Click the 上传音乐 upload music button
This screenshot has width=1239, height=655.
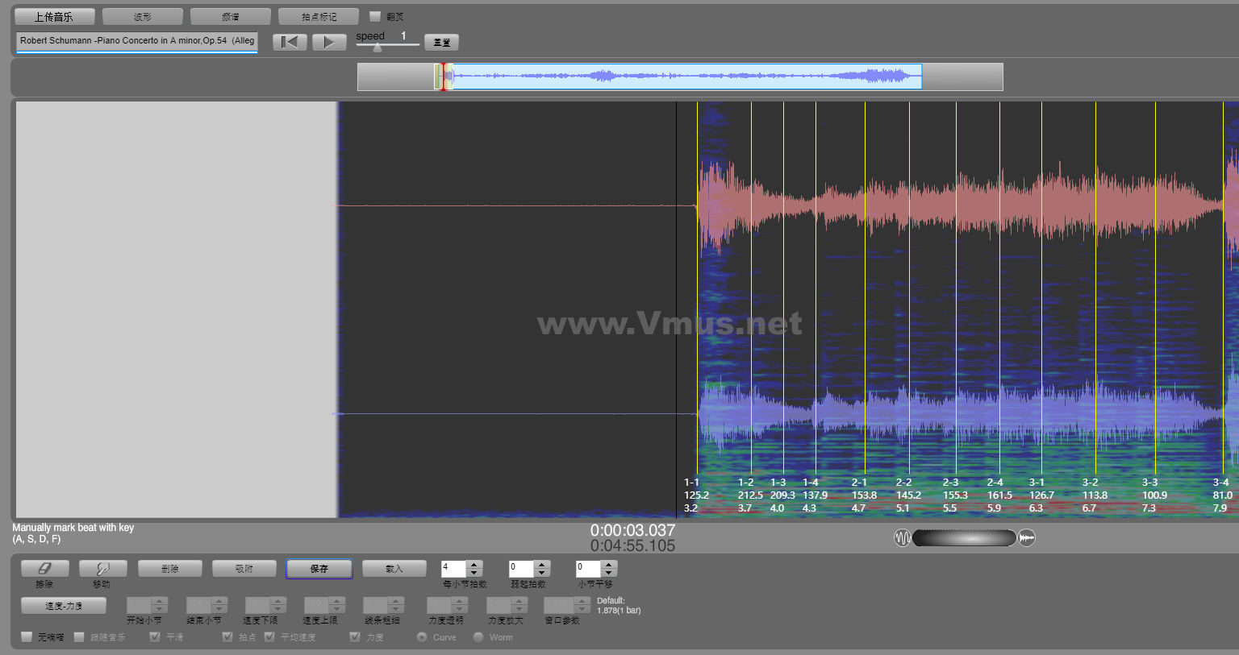click(54, 16)
